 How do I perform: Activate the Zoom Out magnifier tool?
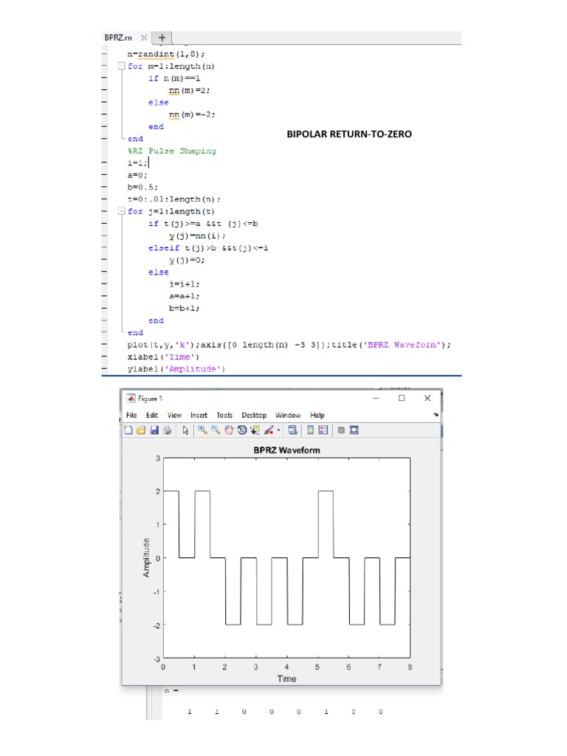[215, 430]
